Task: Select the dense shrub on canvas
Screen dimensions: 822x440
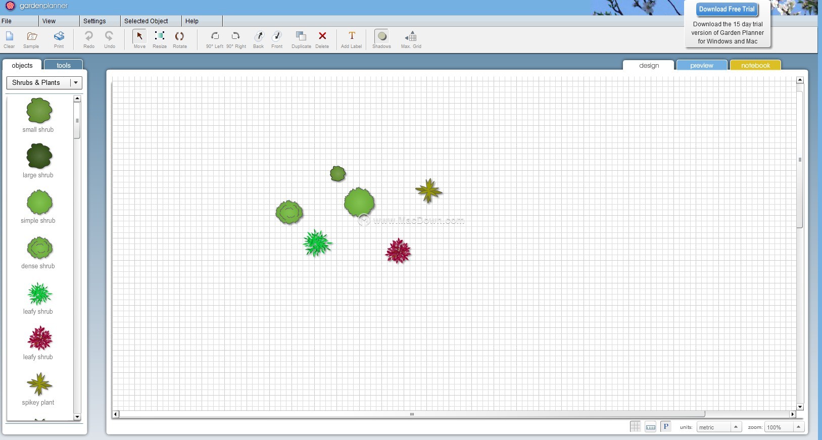Action: (x=289, y=212)
